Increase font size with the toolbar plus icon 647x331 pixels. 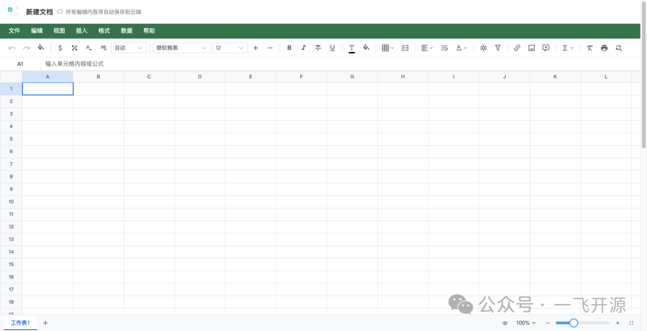255,48
